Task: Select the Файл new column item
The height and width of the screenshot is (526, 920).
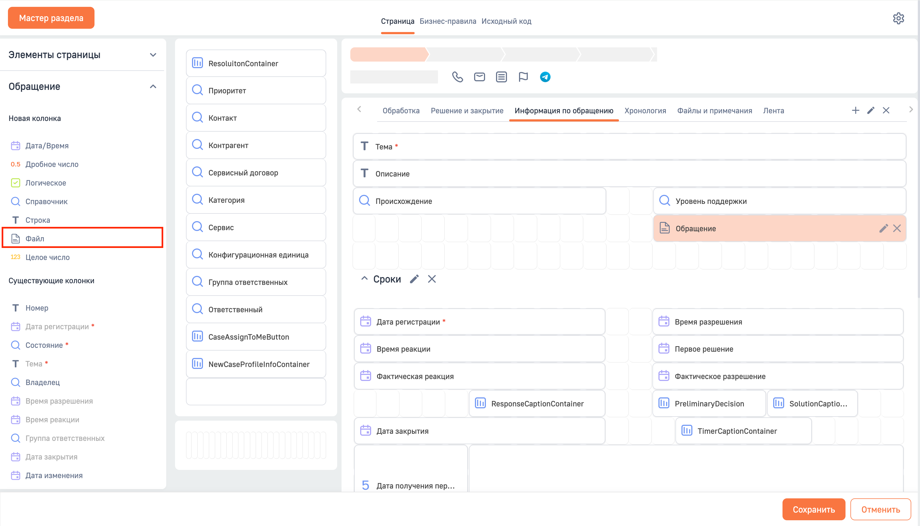Action: pyautogui.click(x=35, y=238)
